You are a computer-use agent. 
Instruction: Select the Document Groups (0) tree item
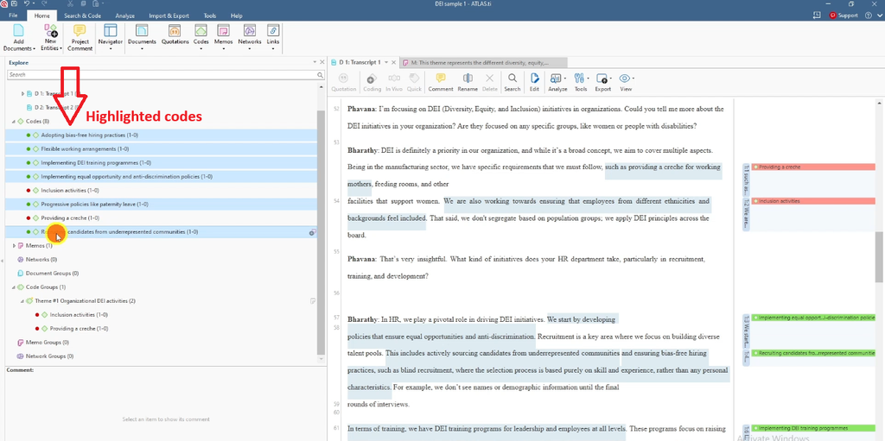[x=48, y=274]
